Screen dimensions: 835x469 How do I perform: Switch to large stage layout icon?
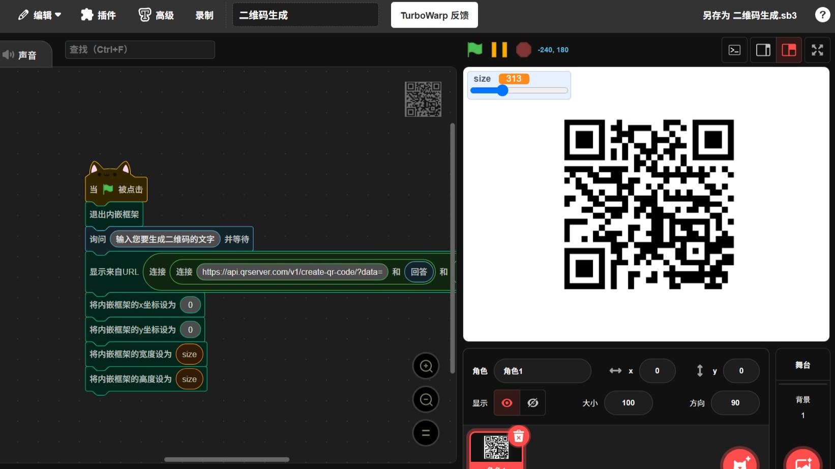pos(763,50)
